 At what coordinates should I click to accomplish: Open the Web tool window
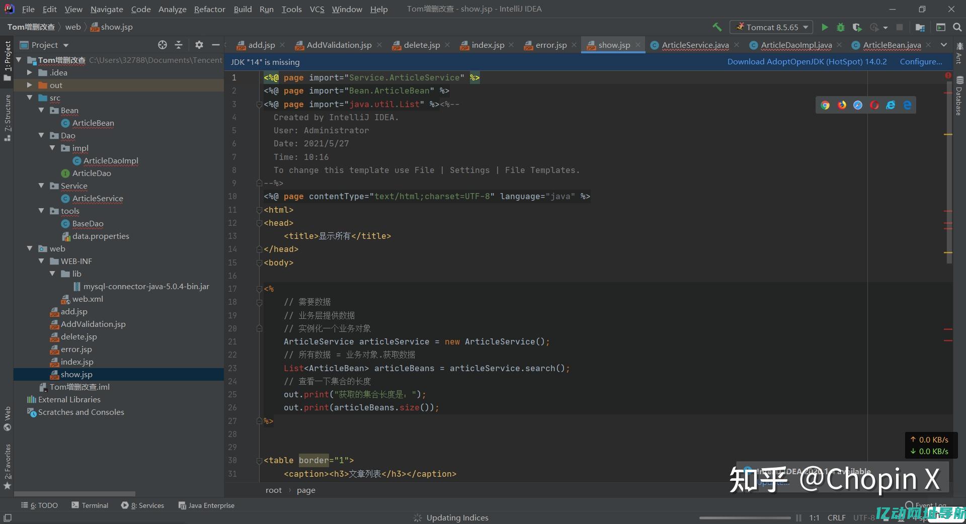pos(7,419)
